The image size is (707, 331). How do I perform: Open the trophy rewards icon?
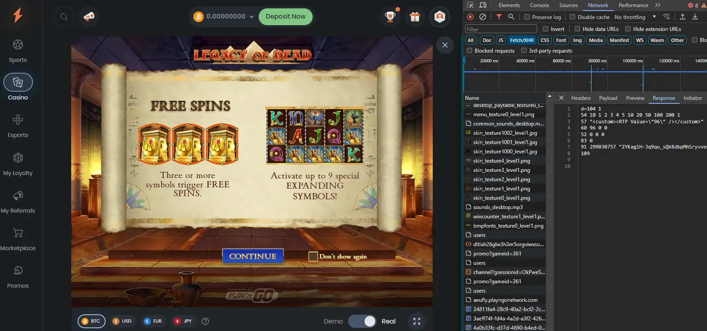[390, 17]
